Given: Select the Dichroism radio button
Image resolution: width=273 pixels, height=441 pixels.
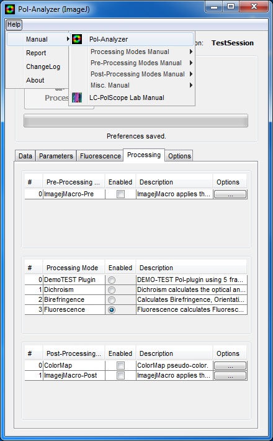Looking at the screenshot, I should point(112,289).
